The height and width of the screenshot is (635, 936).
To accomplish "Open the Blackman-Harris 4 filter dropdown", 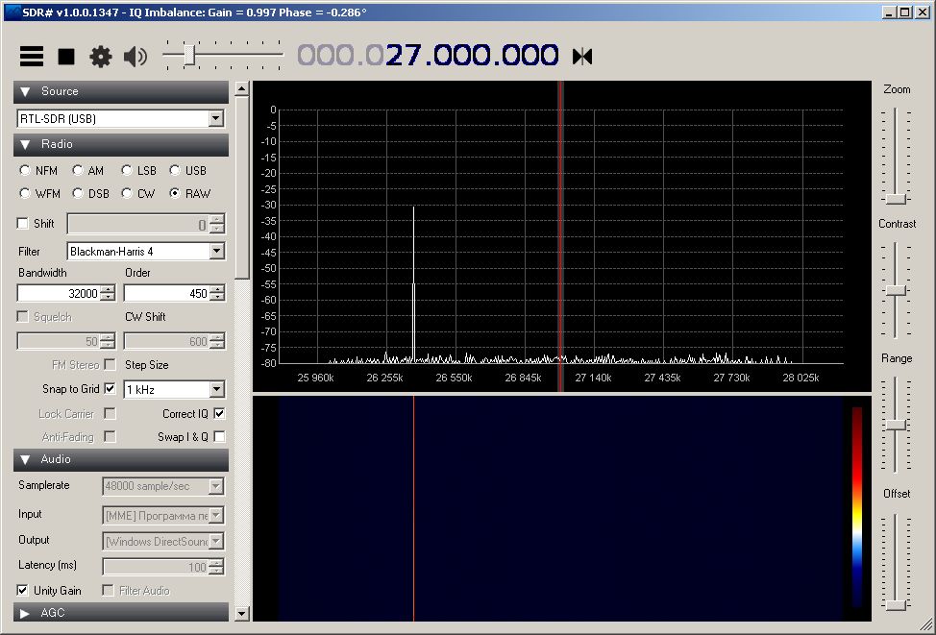I will pos(216,252).
